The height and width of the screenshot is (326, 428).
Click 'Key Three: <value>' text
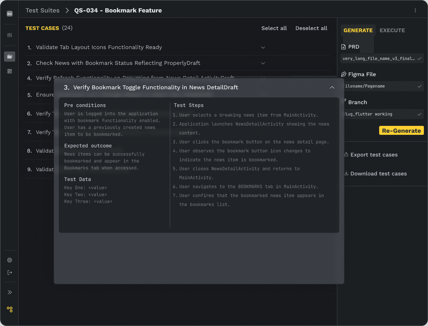point(88,202)
